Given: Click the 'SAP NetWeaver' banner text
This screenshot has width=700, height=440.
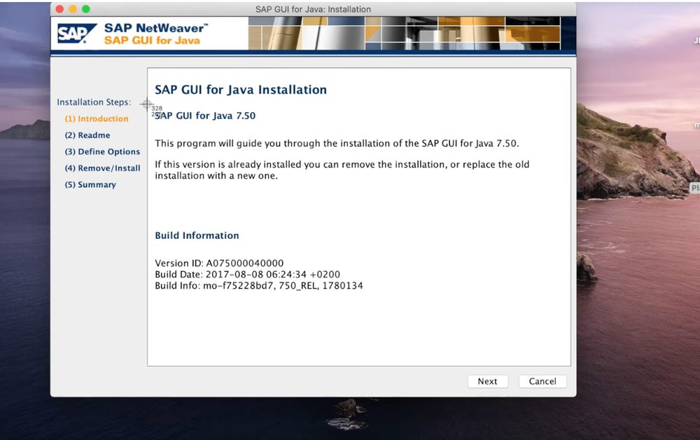Looking at the screenshot, I should [x=156, y=28].
